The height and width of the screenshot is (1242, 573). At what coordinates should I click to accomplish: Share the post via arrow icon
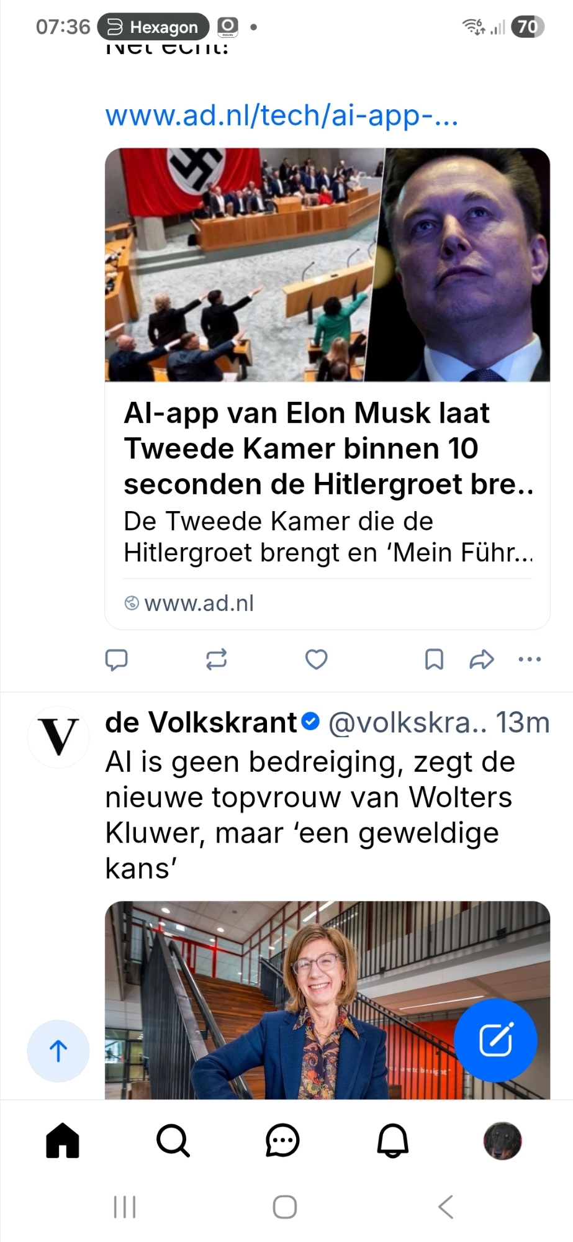[x=481, y=659]
